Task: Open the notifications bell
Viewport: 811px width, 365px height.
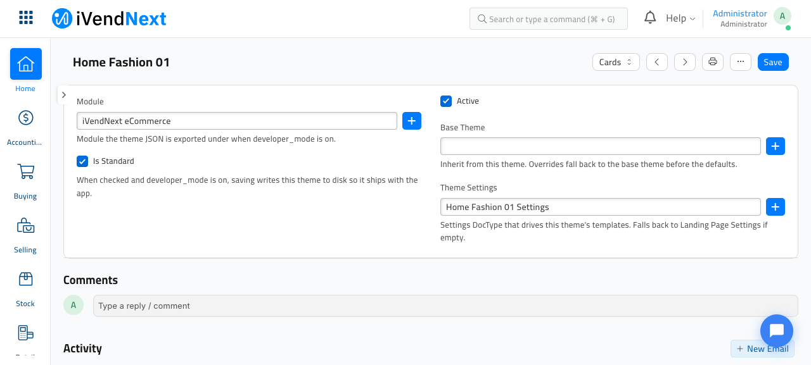Action: (x=650, y=18)
